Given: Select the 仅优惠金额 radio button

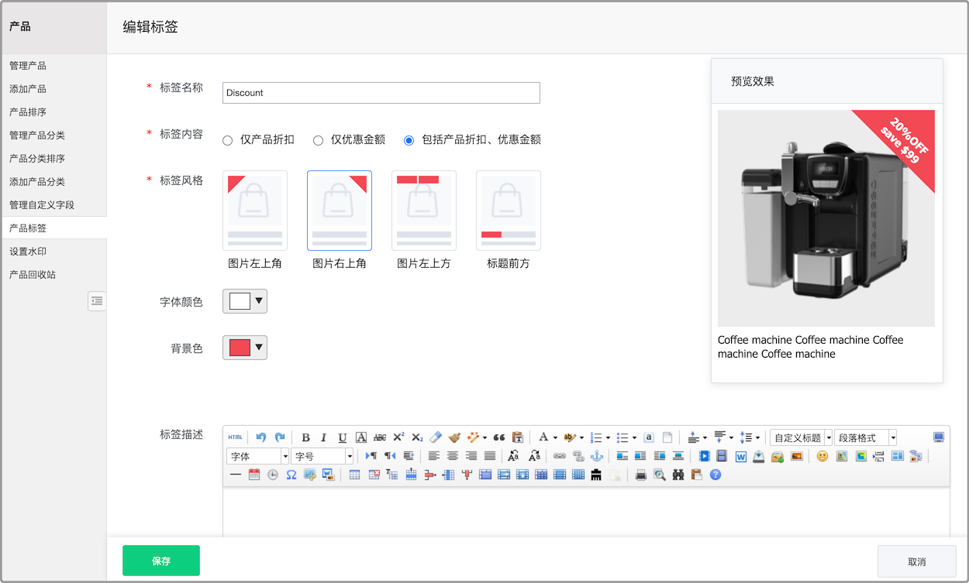Looking at the screenshot, I should tap(318, 140).
